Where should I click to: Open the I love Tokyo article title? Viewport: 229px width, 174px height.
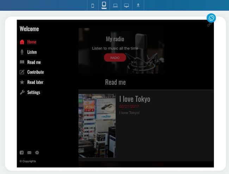pos(135,99)
